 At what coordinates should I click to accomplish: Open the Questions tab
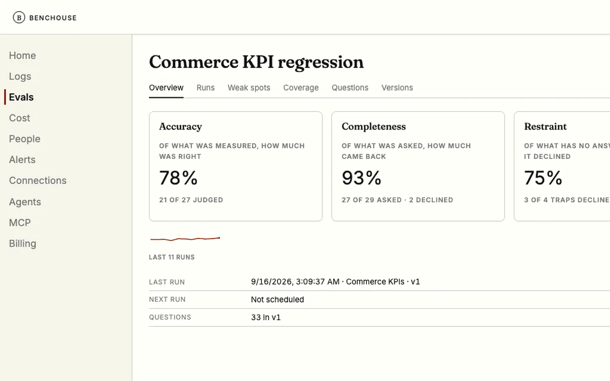pos(350,88)
